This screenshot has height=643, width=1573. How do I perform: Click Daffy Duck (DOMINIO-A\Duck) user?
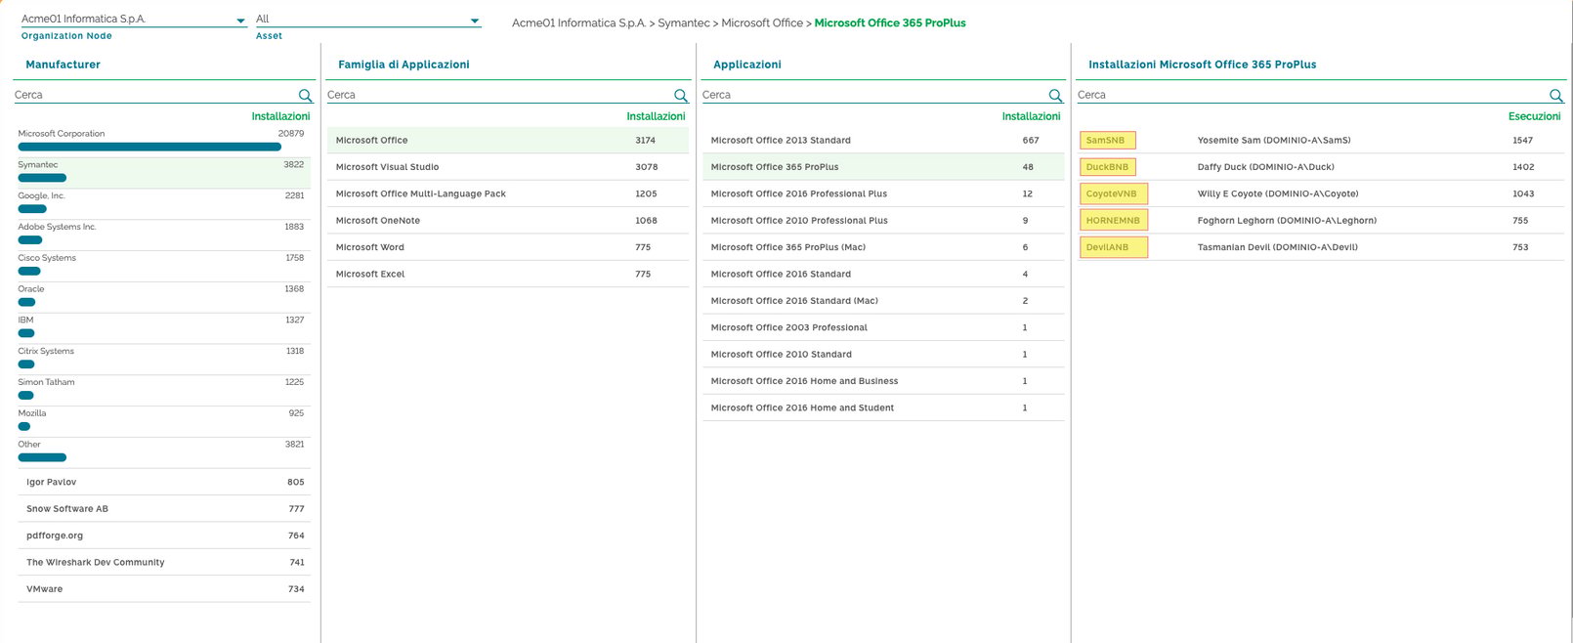[1266, 167]
